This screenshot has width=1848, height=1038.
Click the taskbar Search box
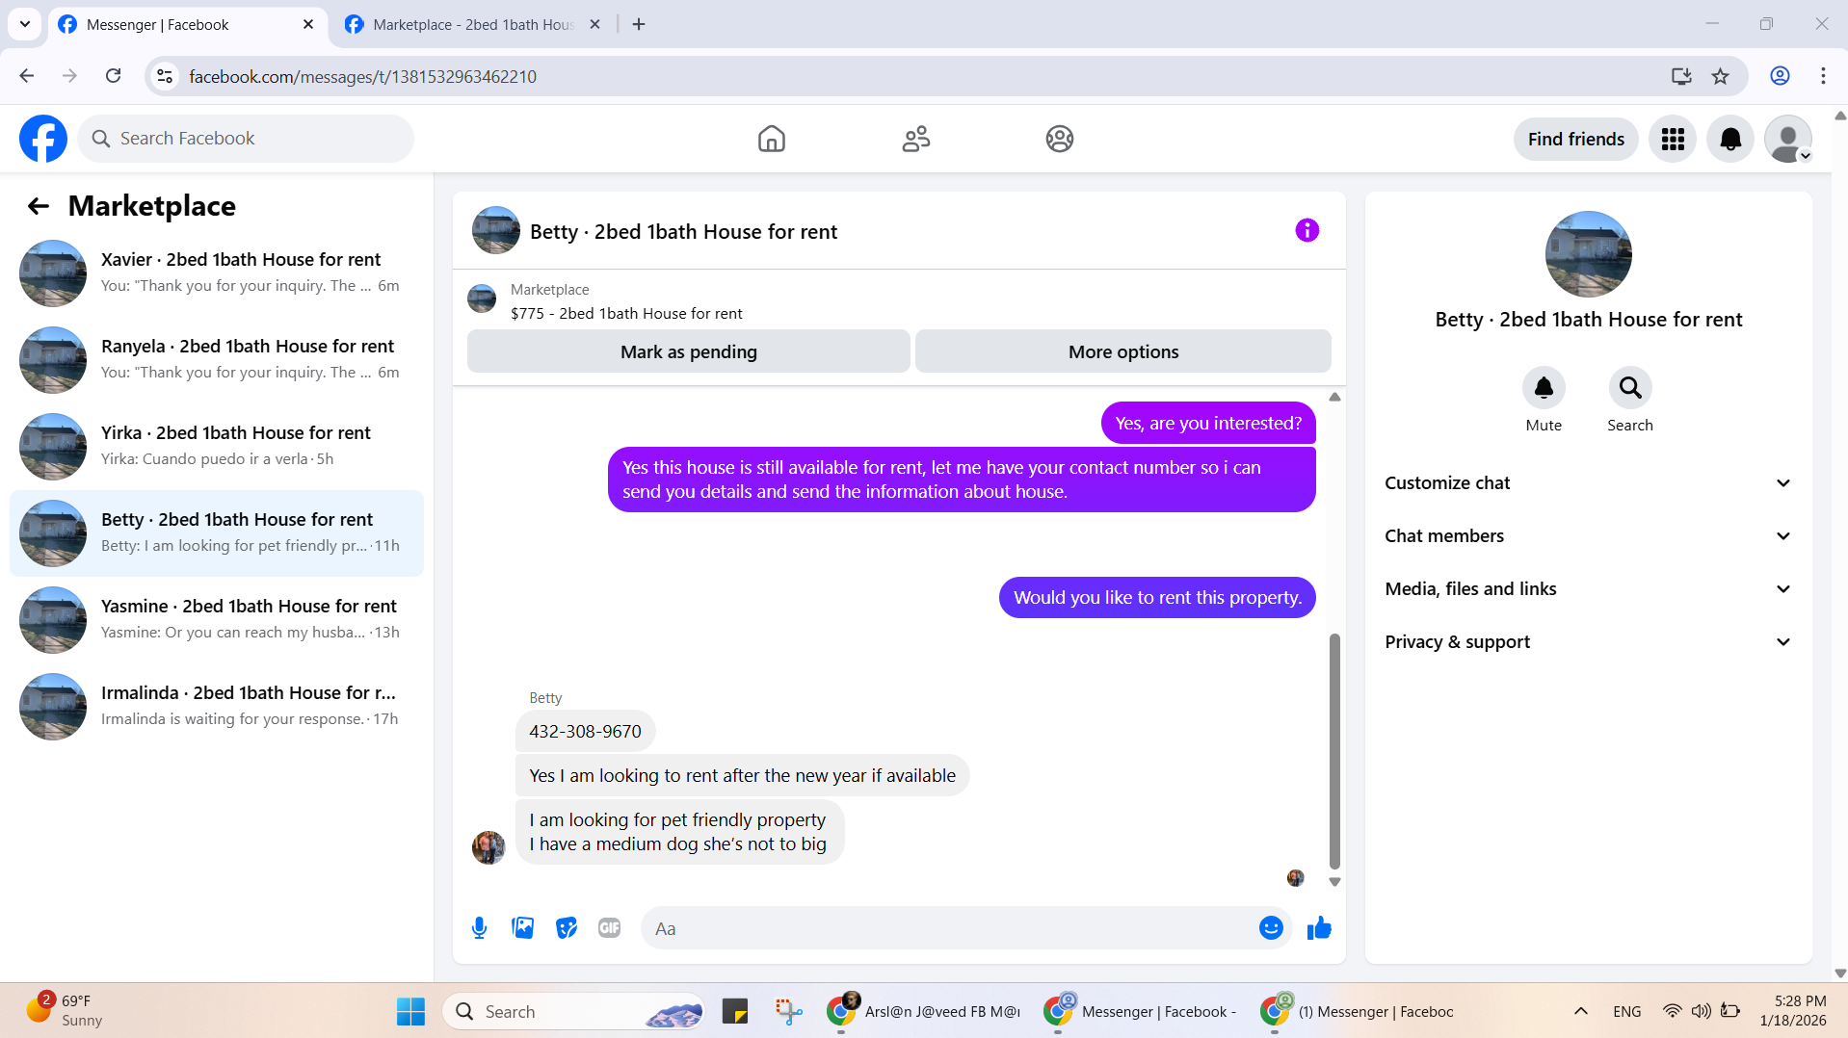coord(573,1012)
